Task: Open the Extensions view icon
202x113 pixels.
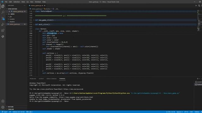Action: point(3,30)
